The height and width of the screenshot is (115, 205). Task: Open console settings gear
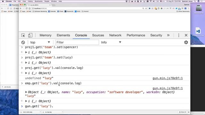point(186,42)
